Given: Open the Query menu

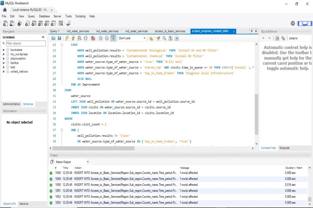Looking at the screenshot, I should click(31, 16).
